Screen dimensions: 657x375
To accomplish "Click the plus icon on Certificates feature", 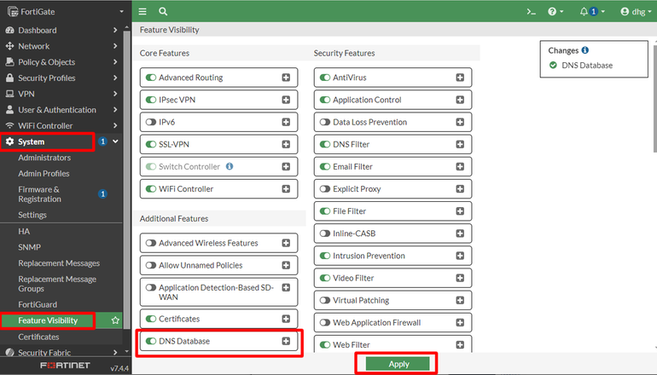I will click(286, 319).
